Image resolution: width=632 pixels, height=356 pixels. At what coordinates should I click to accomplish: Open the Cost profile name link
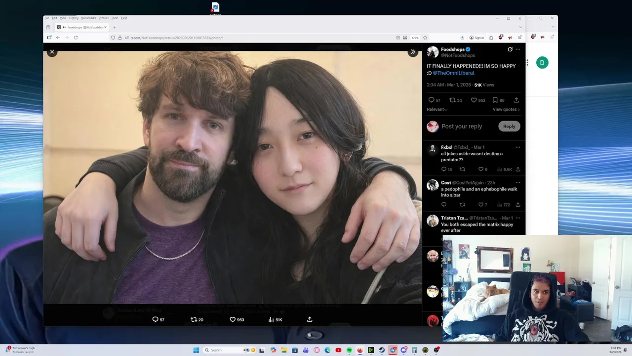pyautogui.click(x=446, y=182)
